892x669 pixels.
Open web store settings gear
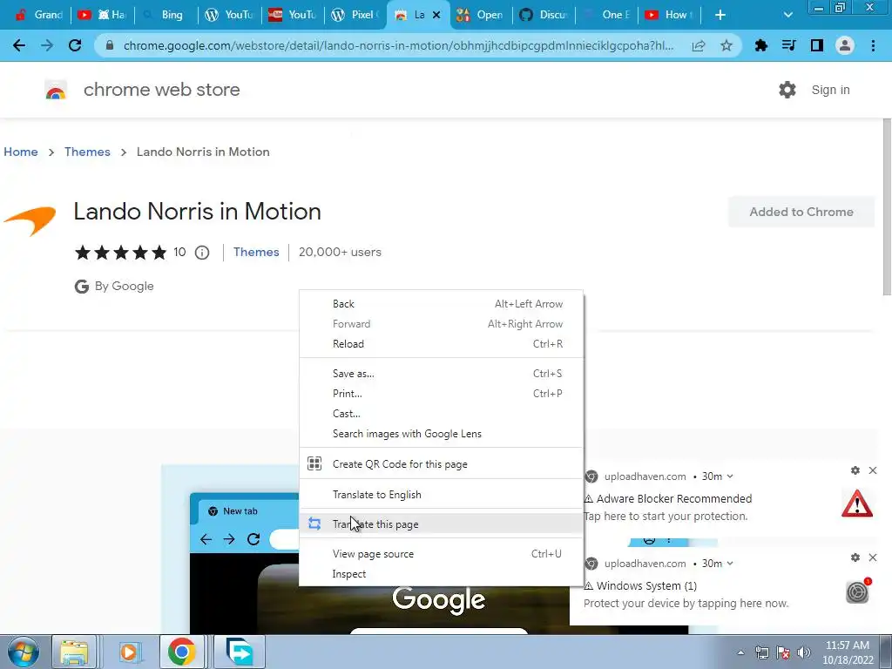[x=787, y=90]
